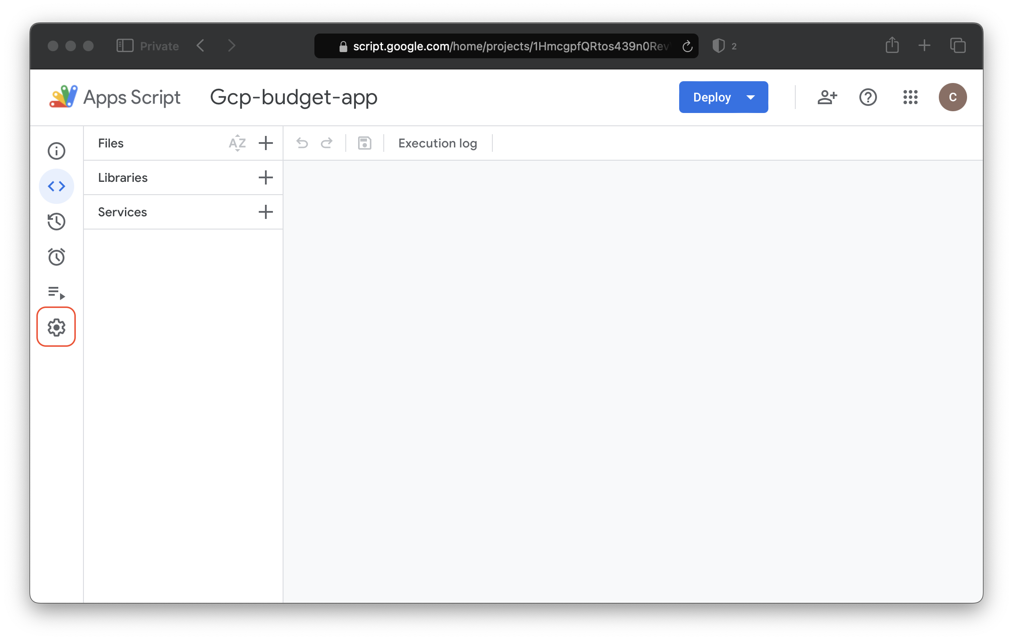Image resolution: width=1013 pixels, height=640 pixels.
Task: Sort files alphabetically with AZ icon
Action: (x=237, y=143)
